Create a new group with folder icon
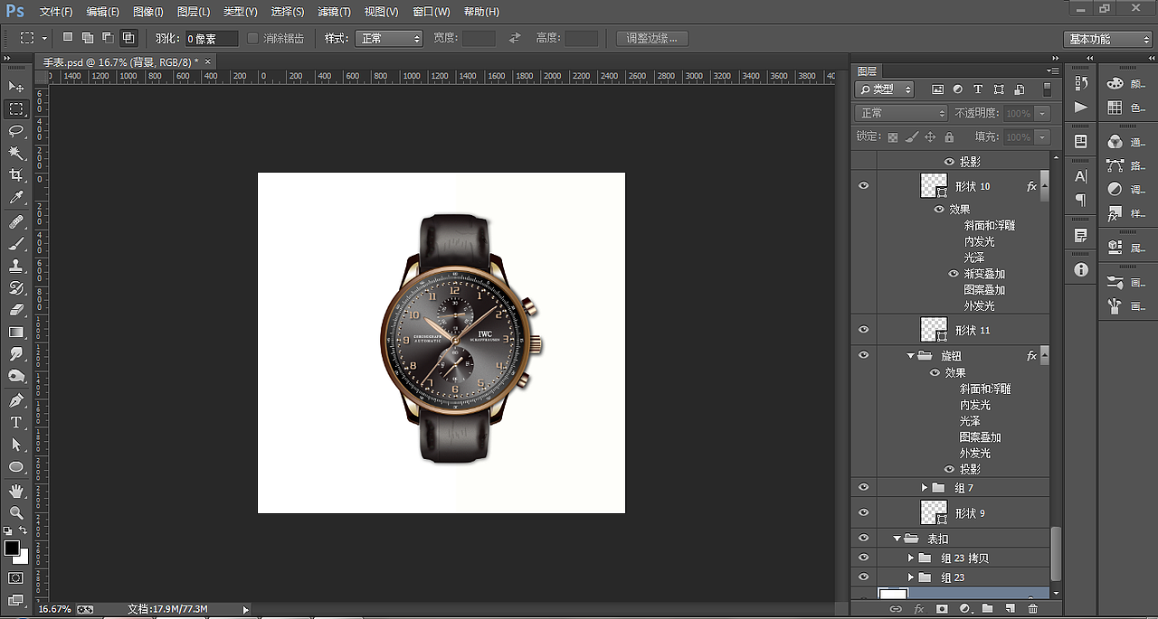Screen dimensions: 1158x619 987,609
